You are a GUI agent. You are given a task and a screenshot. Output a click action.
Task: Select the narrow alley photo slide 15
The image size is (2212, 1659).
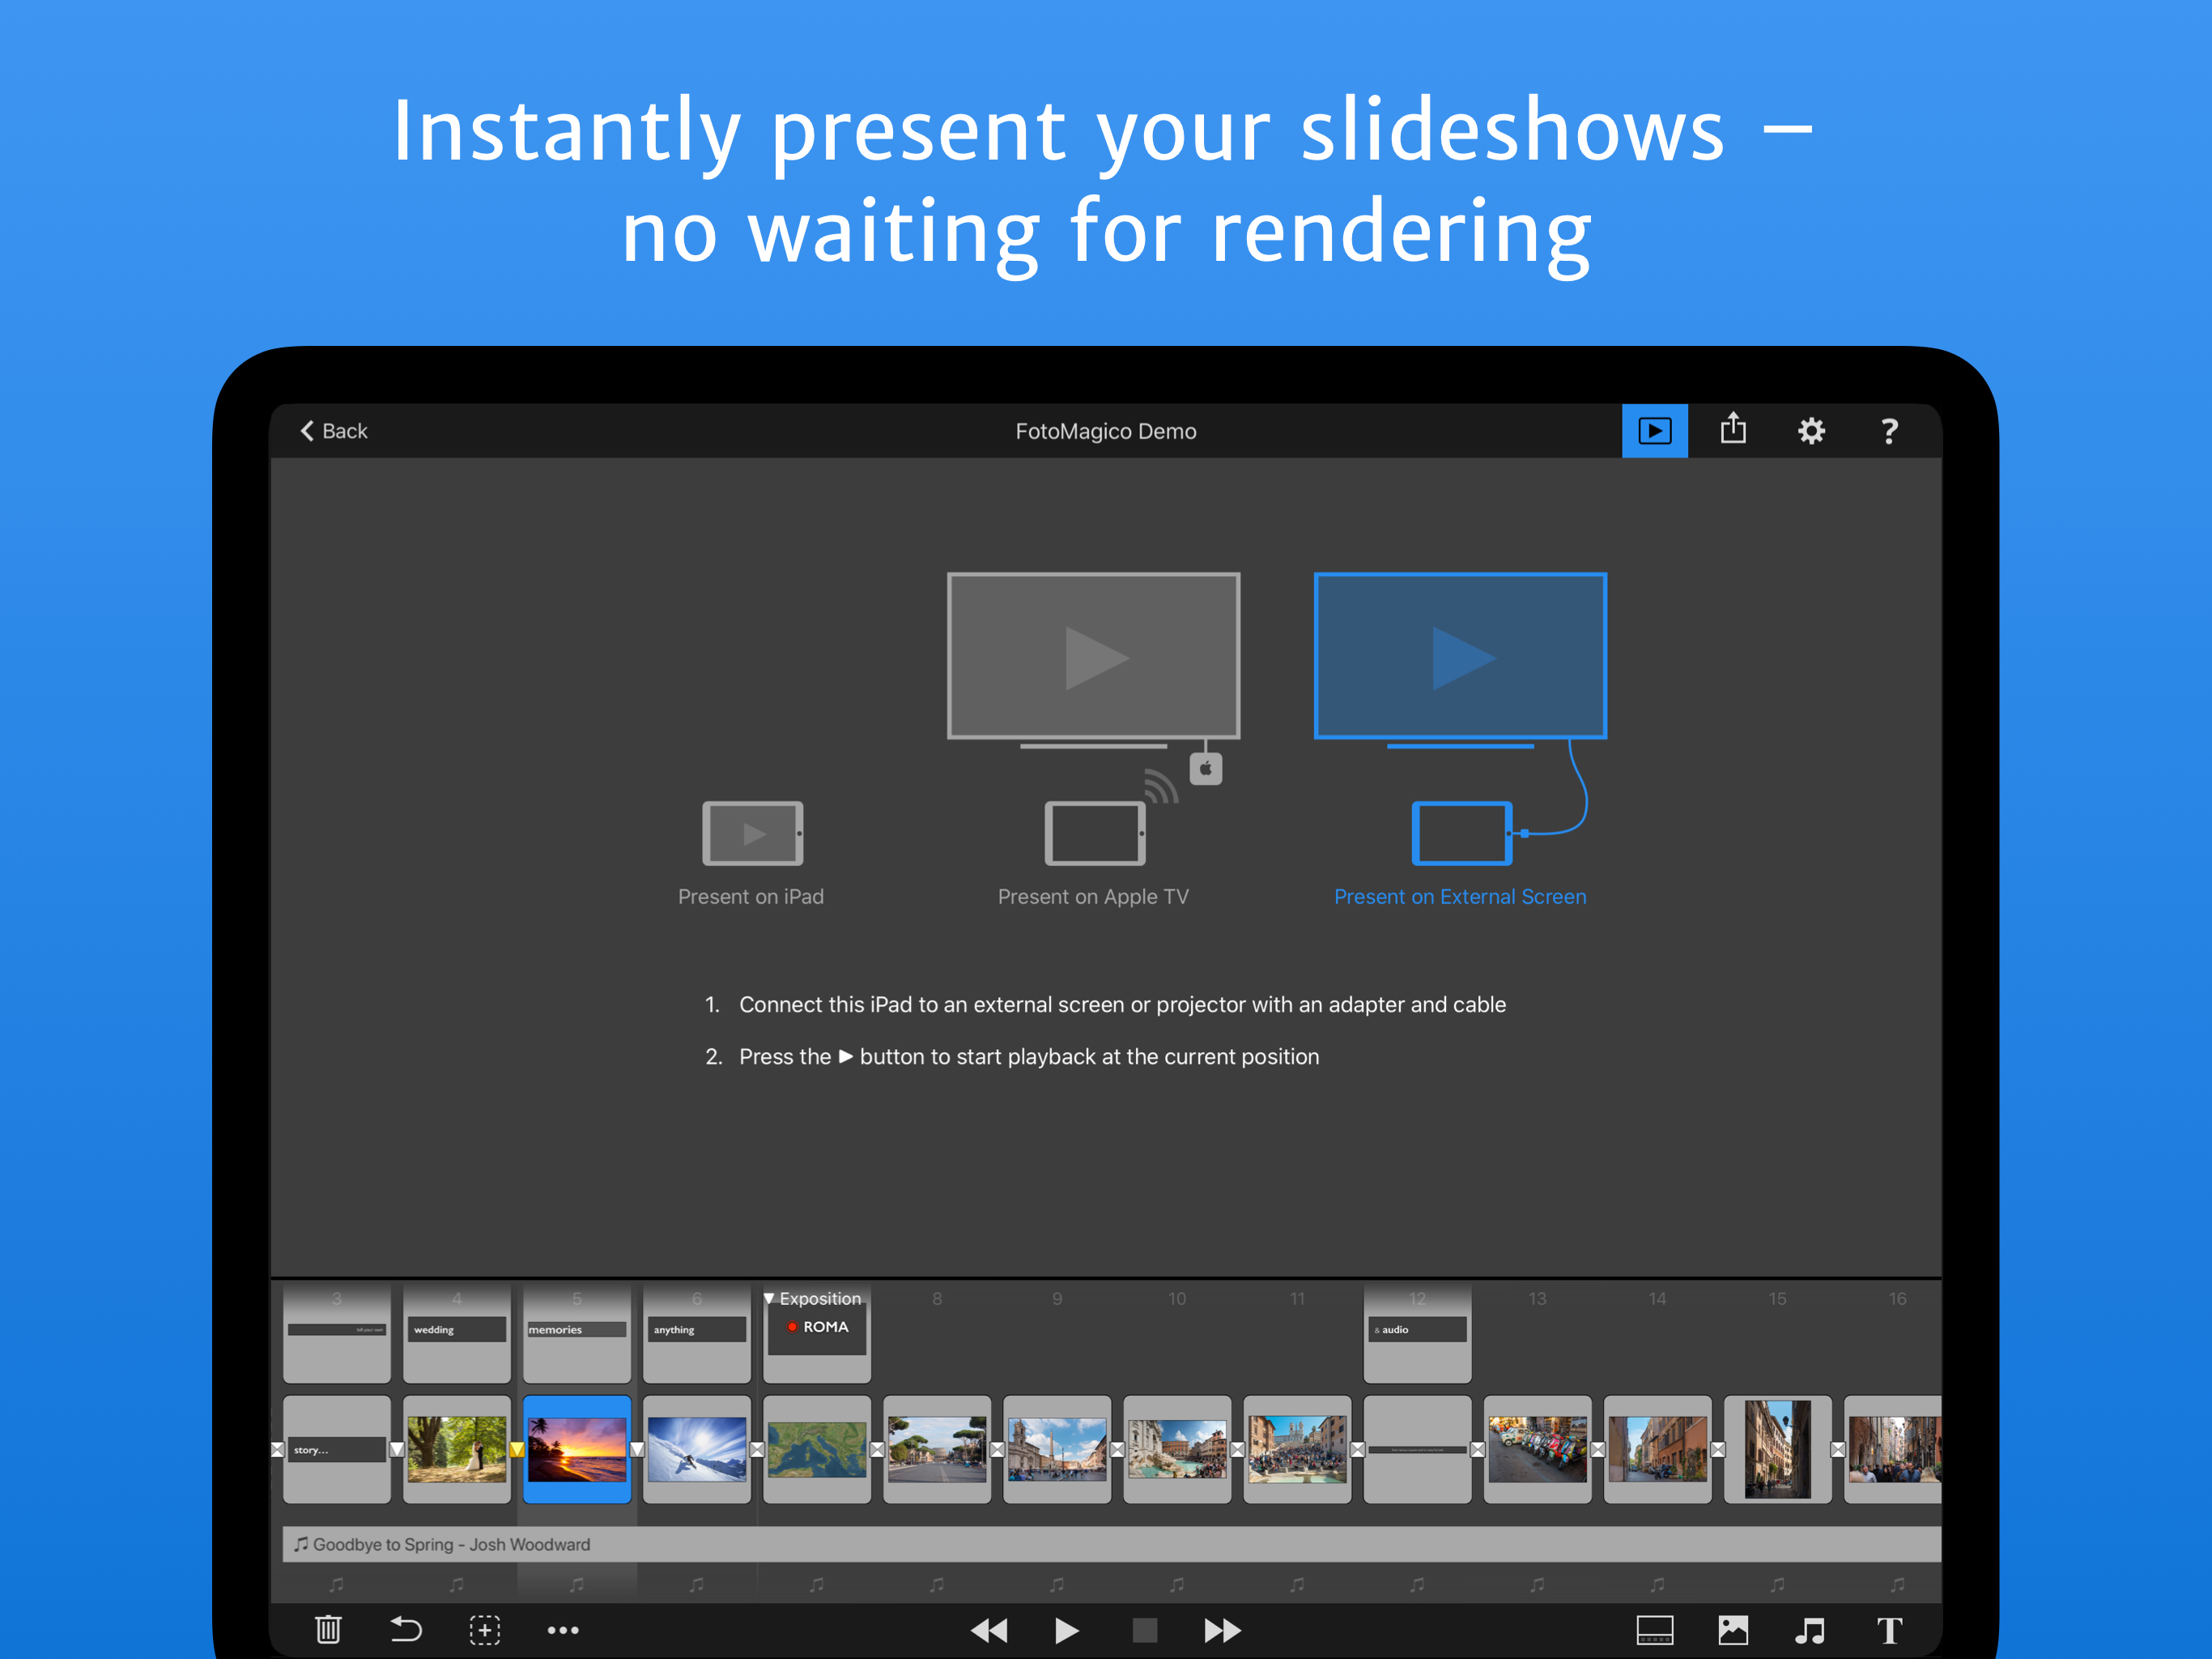1777,1449
